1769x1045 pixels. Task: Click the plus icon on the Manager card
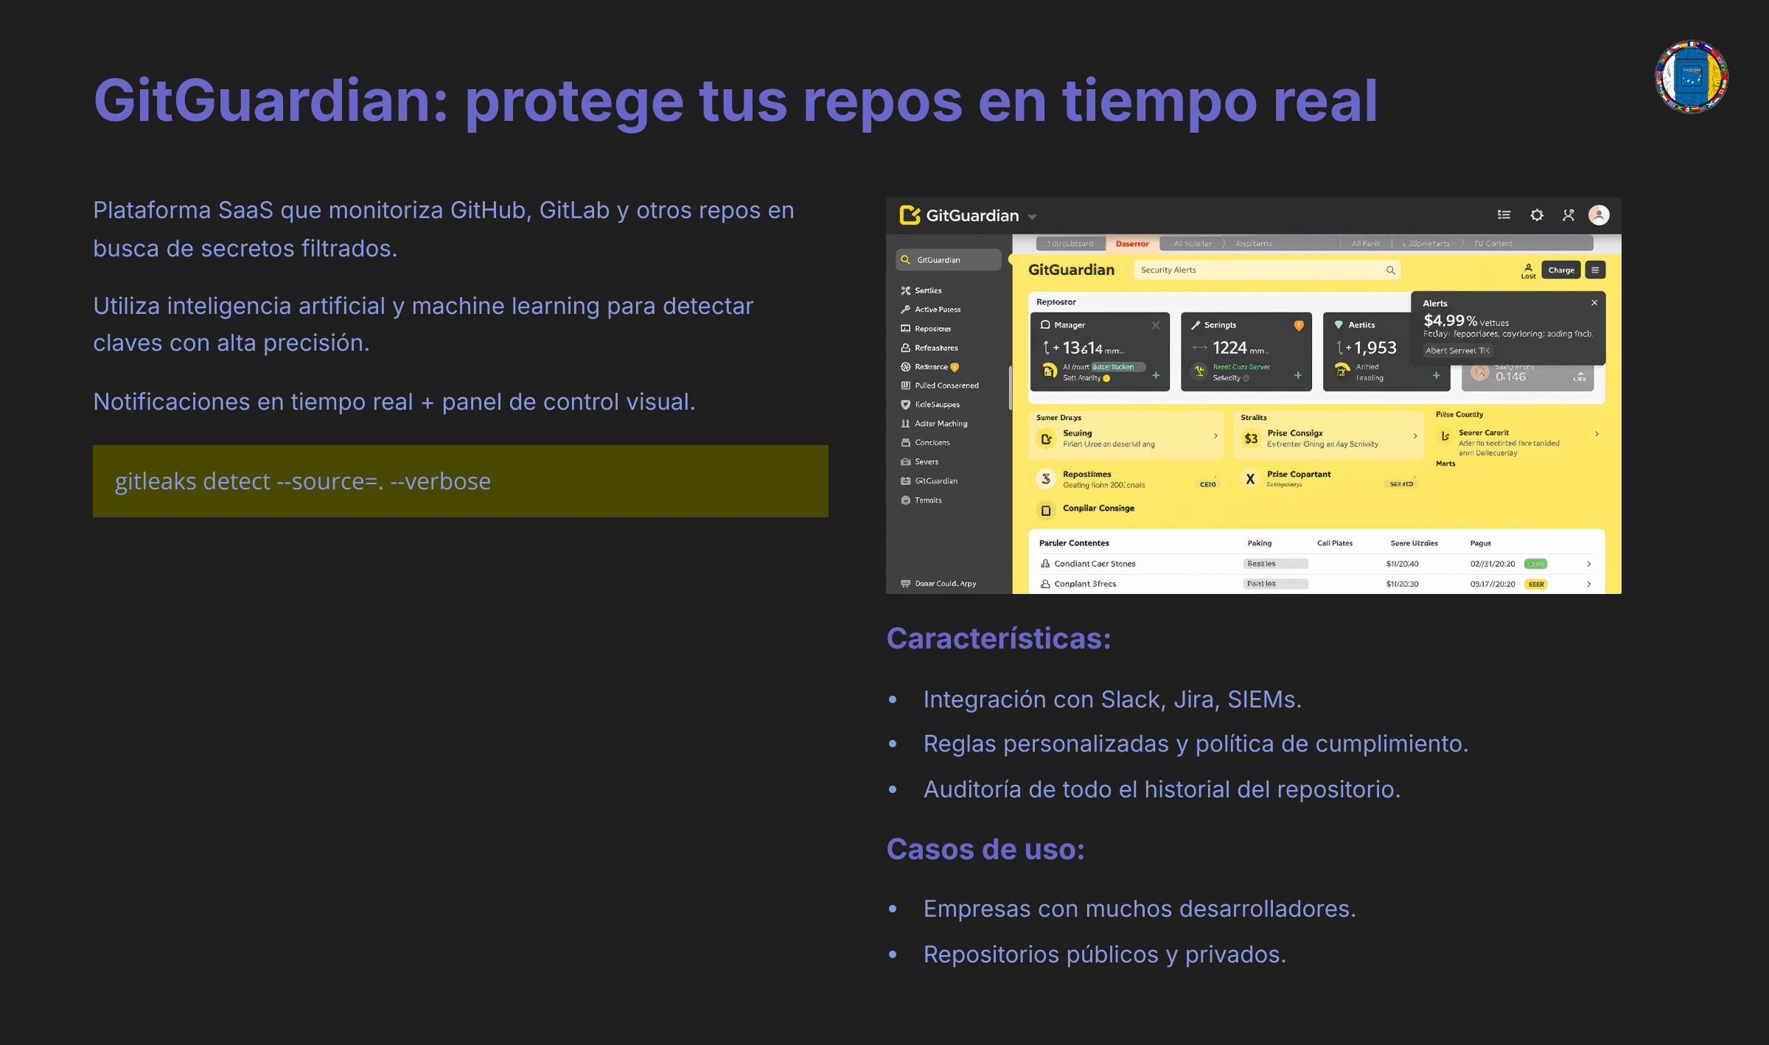pyautogui.click(x=1156, y=376)
